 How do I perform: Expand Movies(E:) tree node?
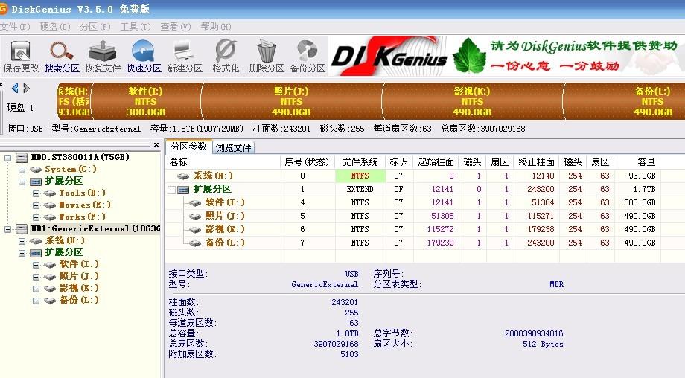pyautogui.click(x=36, y=205)
